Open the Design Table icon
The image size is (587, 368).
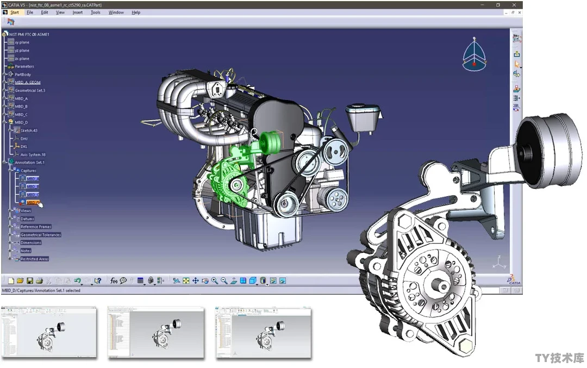[140, 280]
